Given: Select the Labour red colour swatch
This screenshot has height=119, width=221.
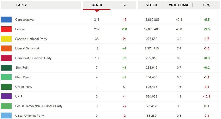Looking at the screenshot, I should 6,29.
